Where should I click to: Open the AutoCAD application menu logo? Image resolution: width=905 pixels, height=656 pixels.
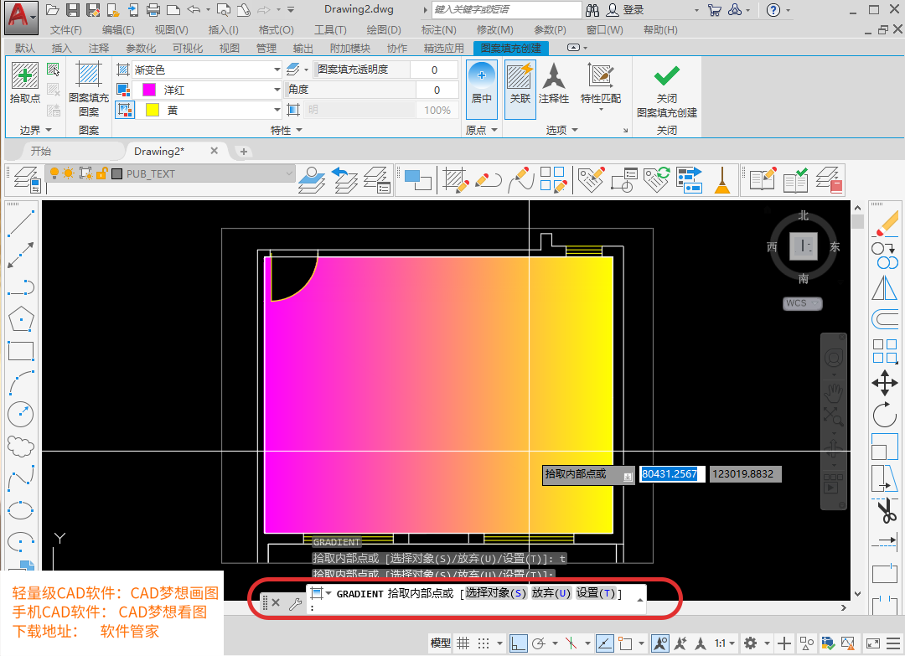[19, 16]
